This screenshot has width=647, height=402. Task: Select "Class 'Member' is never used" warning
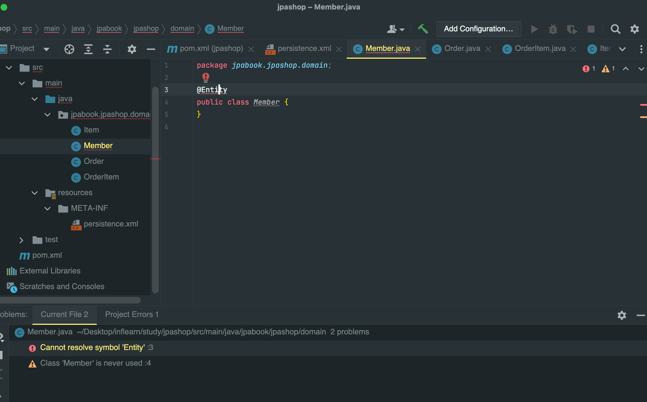click(328, 363)
